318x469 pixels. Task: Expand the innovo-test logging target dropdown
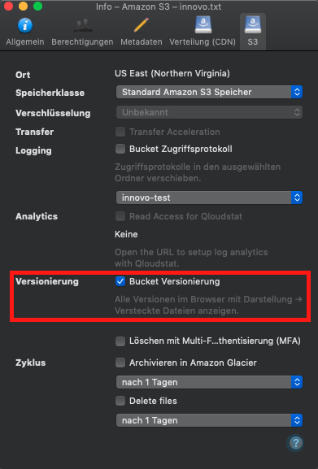point(209,198)
